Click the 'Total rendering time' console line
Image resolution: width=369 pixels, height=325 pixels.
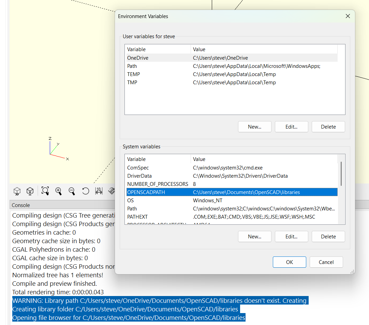click(58, 292)
